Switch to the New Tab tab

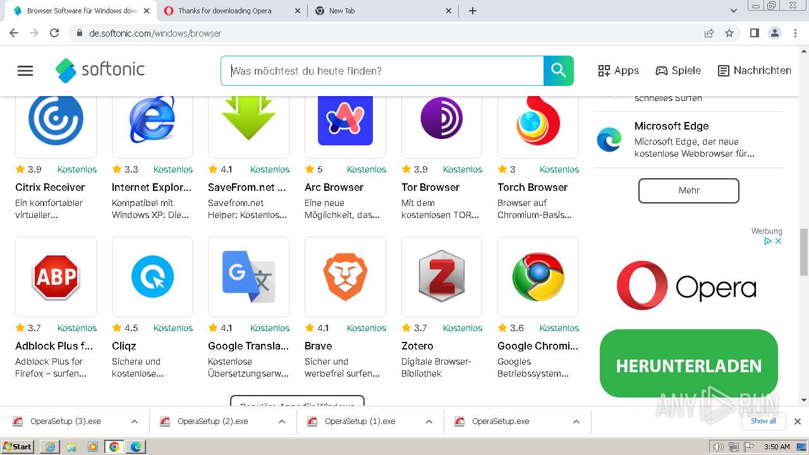[383, 11]
